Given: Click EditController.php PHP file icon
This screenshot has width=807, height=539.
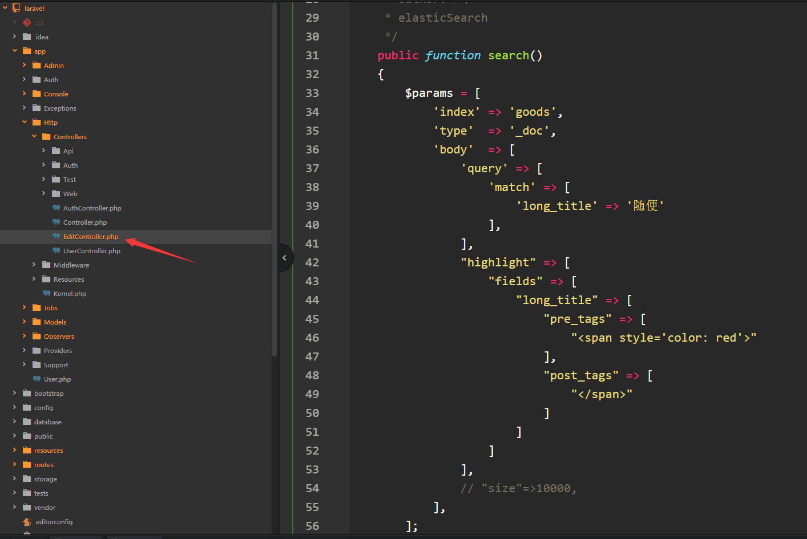Looking at the screenshot, I should 56,236.
